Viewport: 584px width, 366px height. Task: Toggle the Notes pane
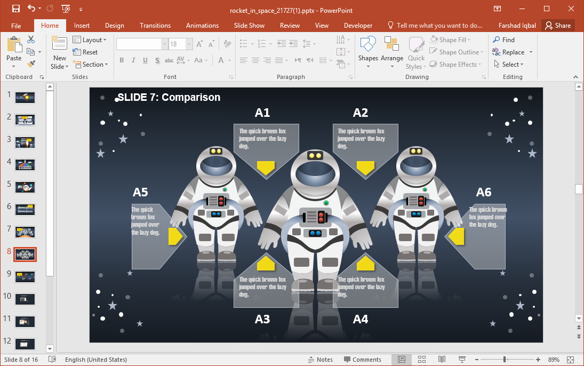(320, 360)
